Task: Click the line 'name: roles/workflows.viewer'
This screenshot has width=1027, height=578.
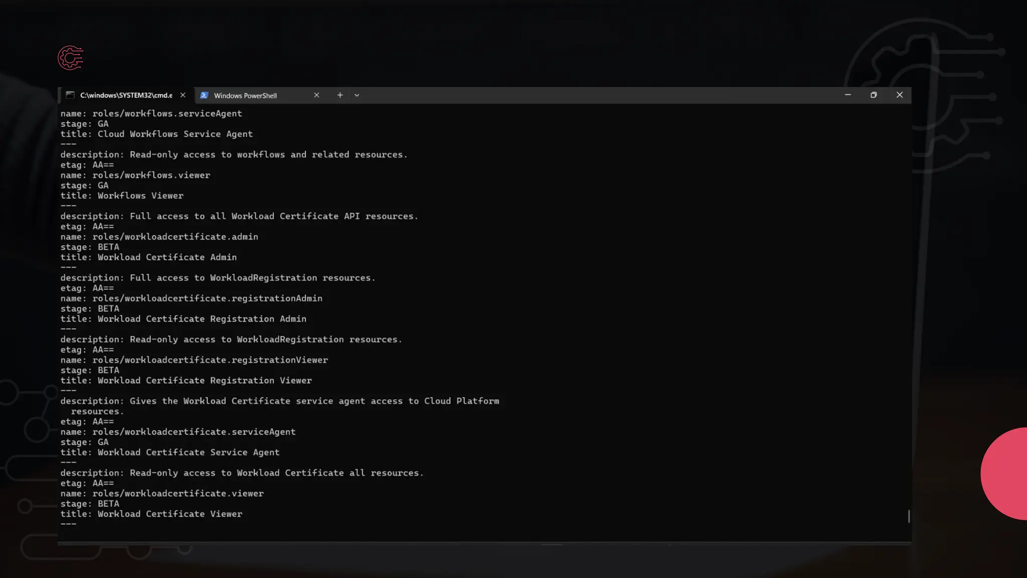Action: [x=135, y=175]
